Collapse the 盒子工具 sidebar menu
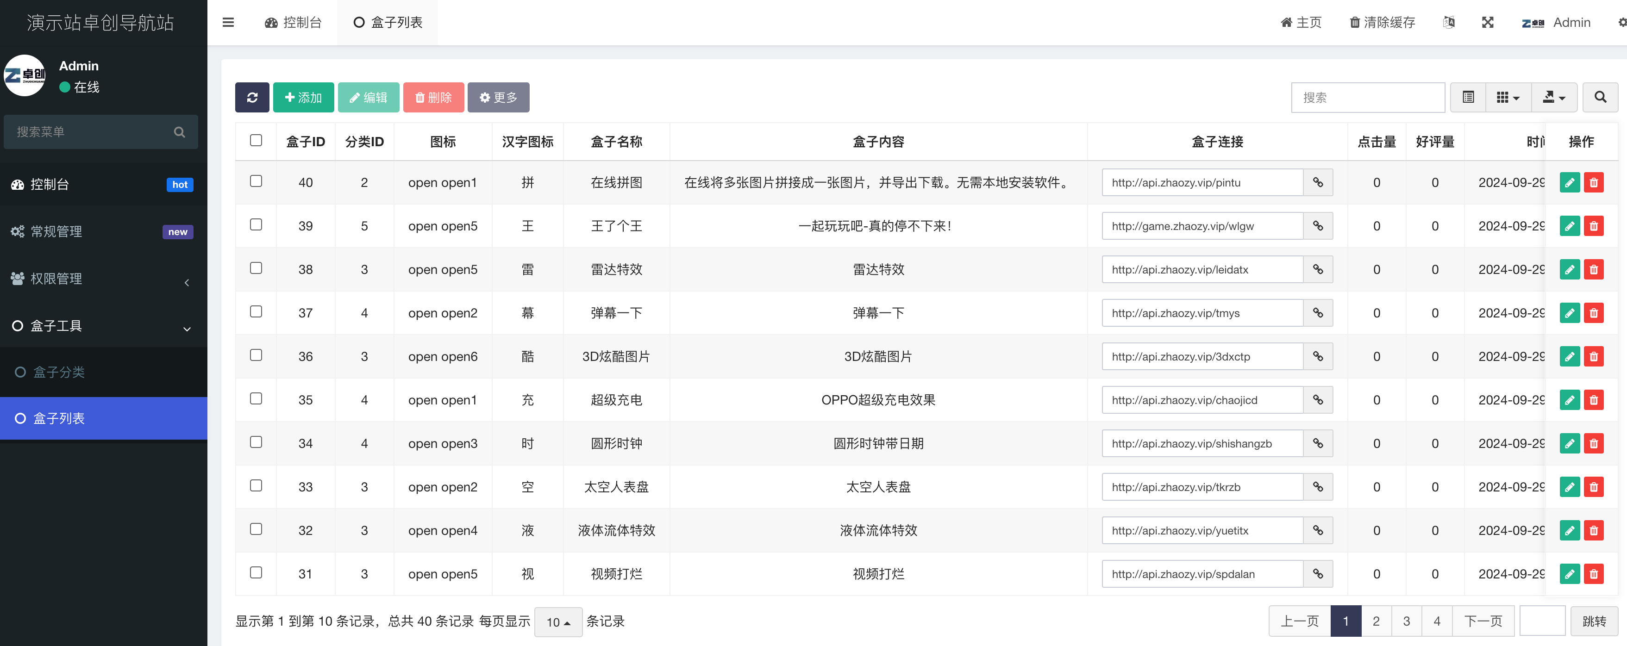Screen dimensions: 1627x646 pyautogui.click(x=104, y=326)
